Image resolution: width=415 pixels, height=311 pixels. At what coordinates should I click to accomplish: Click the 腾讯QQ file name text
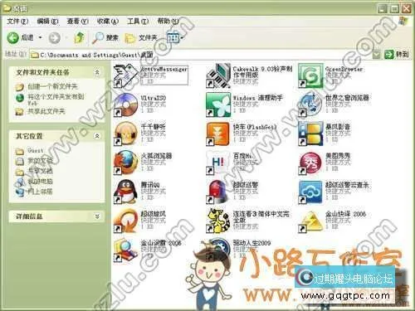(x=150, y=185)
